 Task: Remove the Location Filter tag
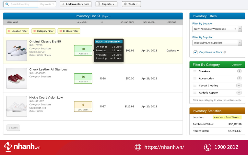(x=9, y=31)
